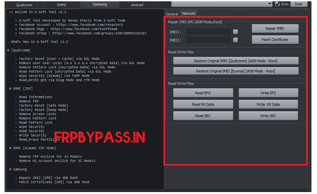Screen dimensions: 317x194
Task: Click 'Whats New in X-Soft Tool v2.2' line
Action: (x=38, y=42)
